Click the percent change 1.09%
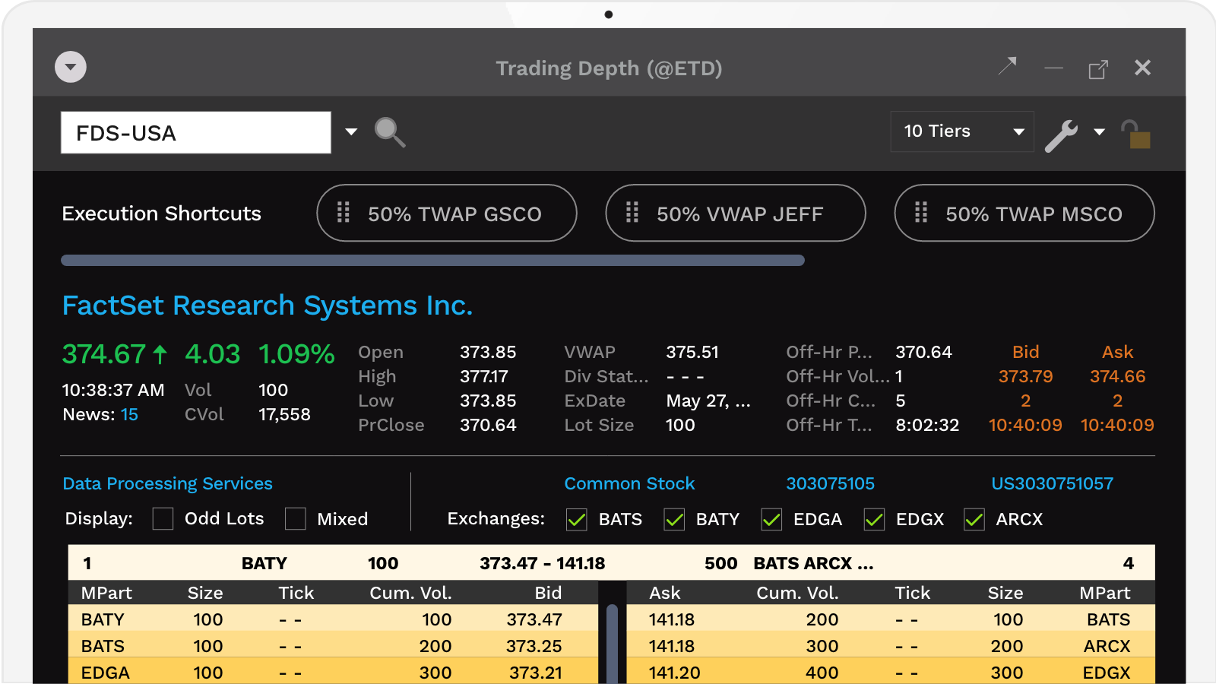This screenshot has width=1216, height=684. tap(296, 354)
